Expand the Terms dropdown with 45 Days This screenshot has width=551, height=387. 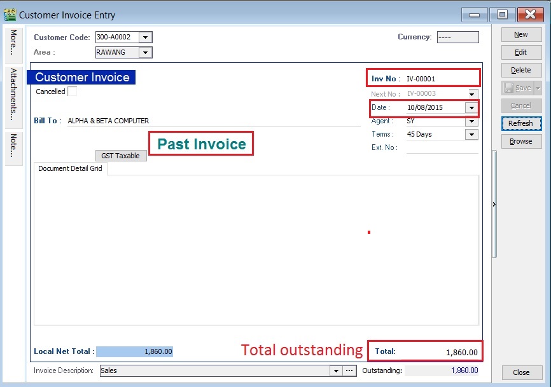[471, 134]
